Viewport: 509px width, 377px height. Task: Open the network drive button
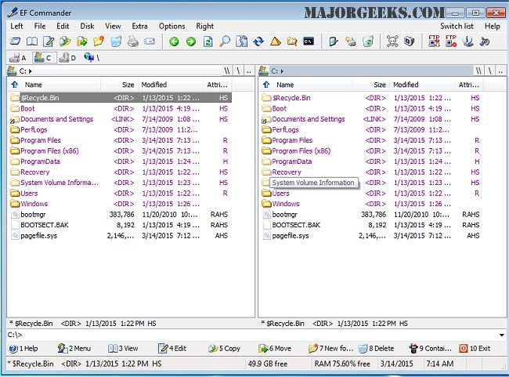point(92,57)
